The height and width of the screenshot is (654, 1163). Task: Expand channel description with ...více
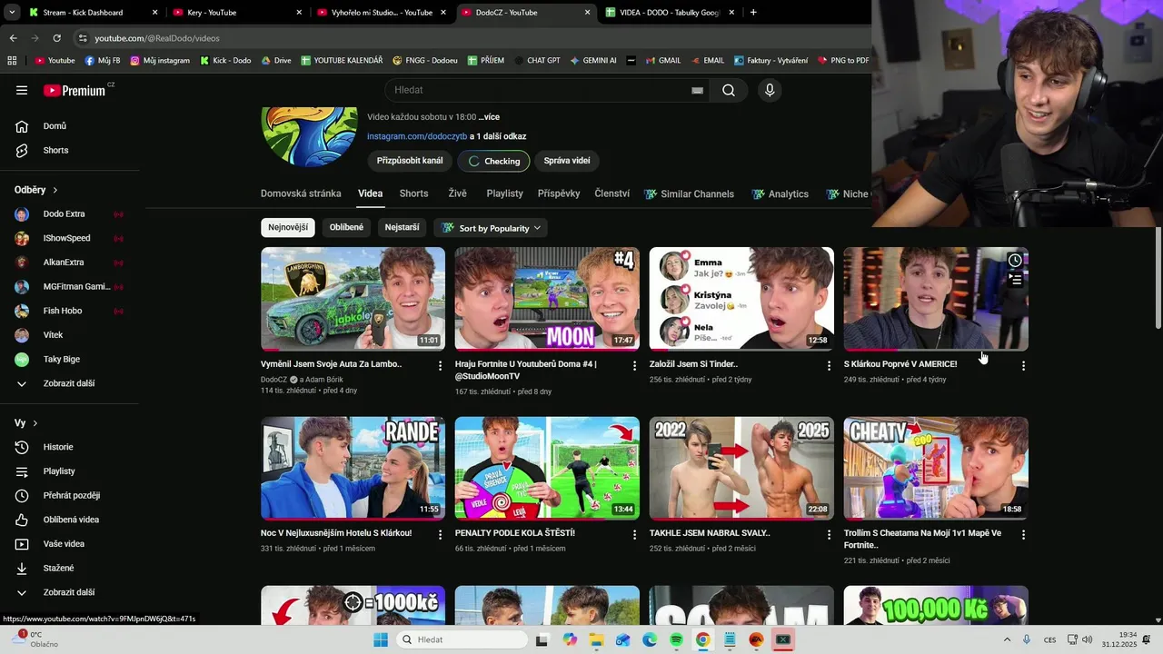489,117
